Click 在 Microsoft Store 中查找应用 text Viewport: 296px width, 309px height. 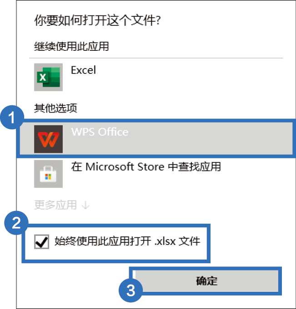(x=146, y=167)
